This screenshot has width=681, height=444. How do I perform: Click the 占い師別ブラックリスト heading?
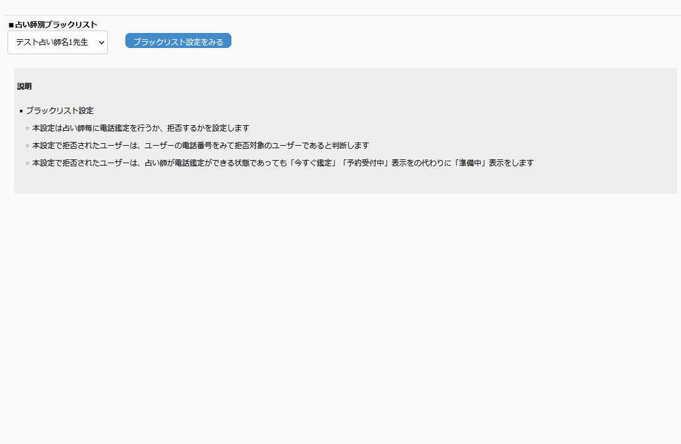click(x=56, y=24)
